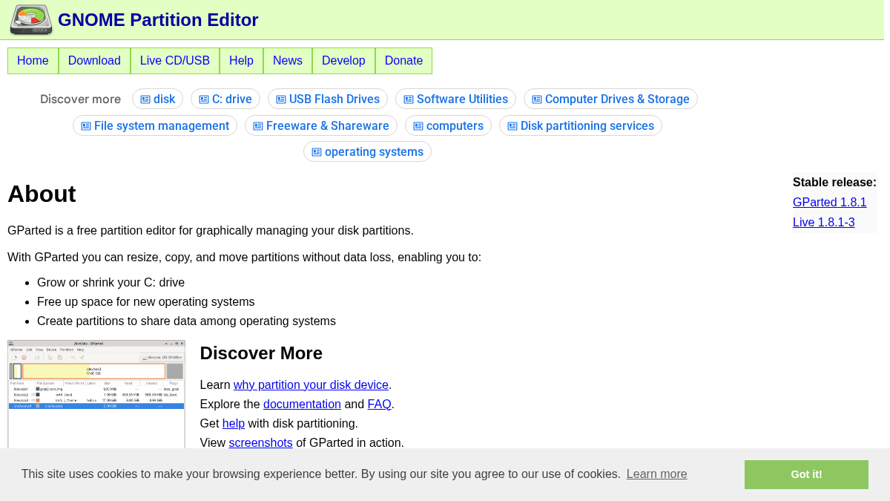The height and width of the screenshot is (501, 890).
Task: Click the 'About' heading
Action: coord(42,194)
